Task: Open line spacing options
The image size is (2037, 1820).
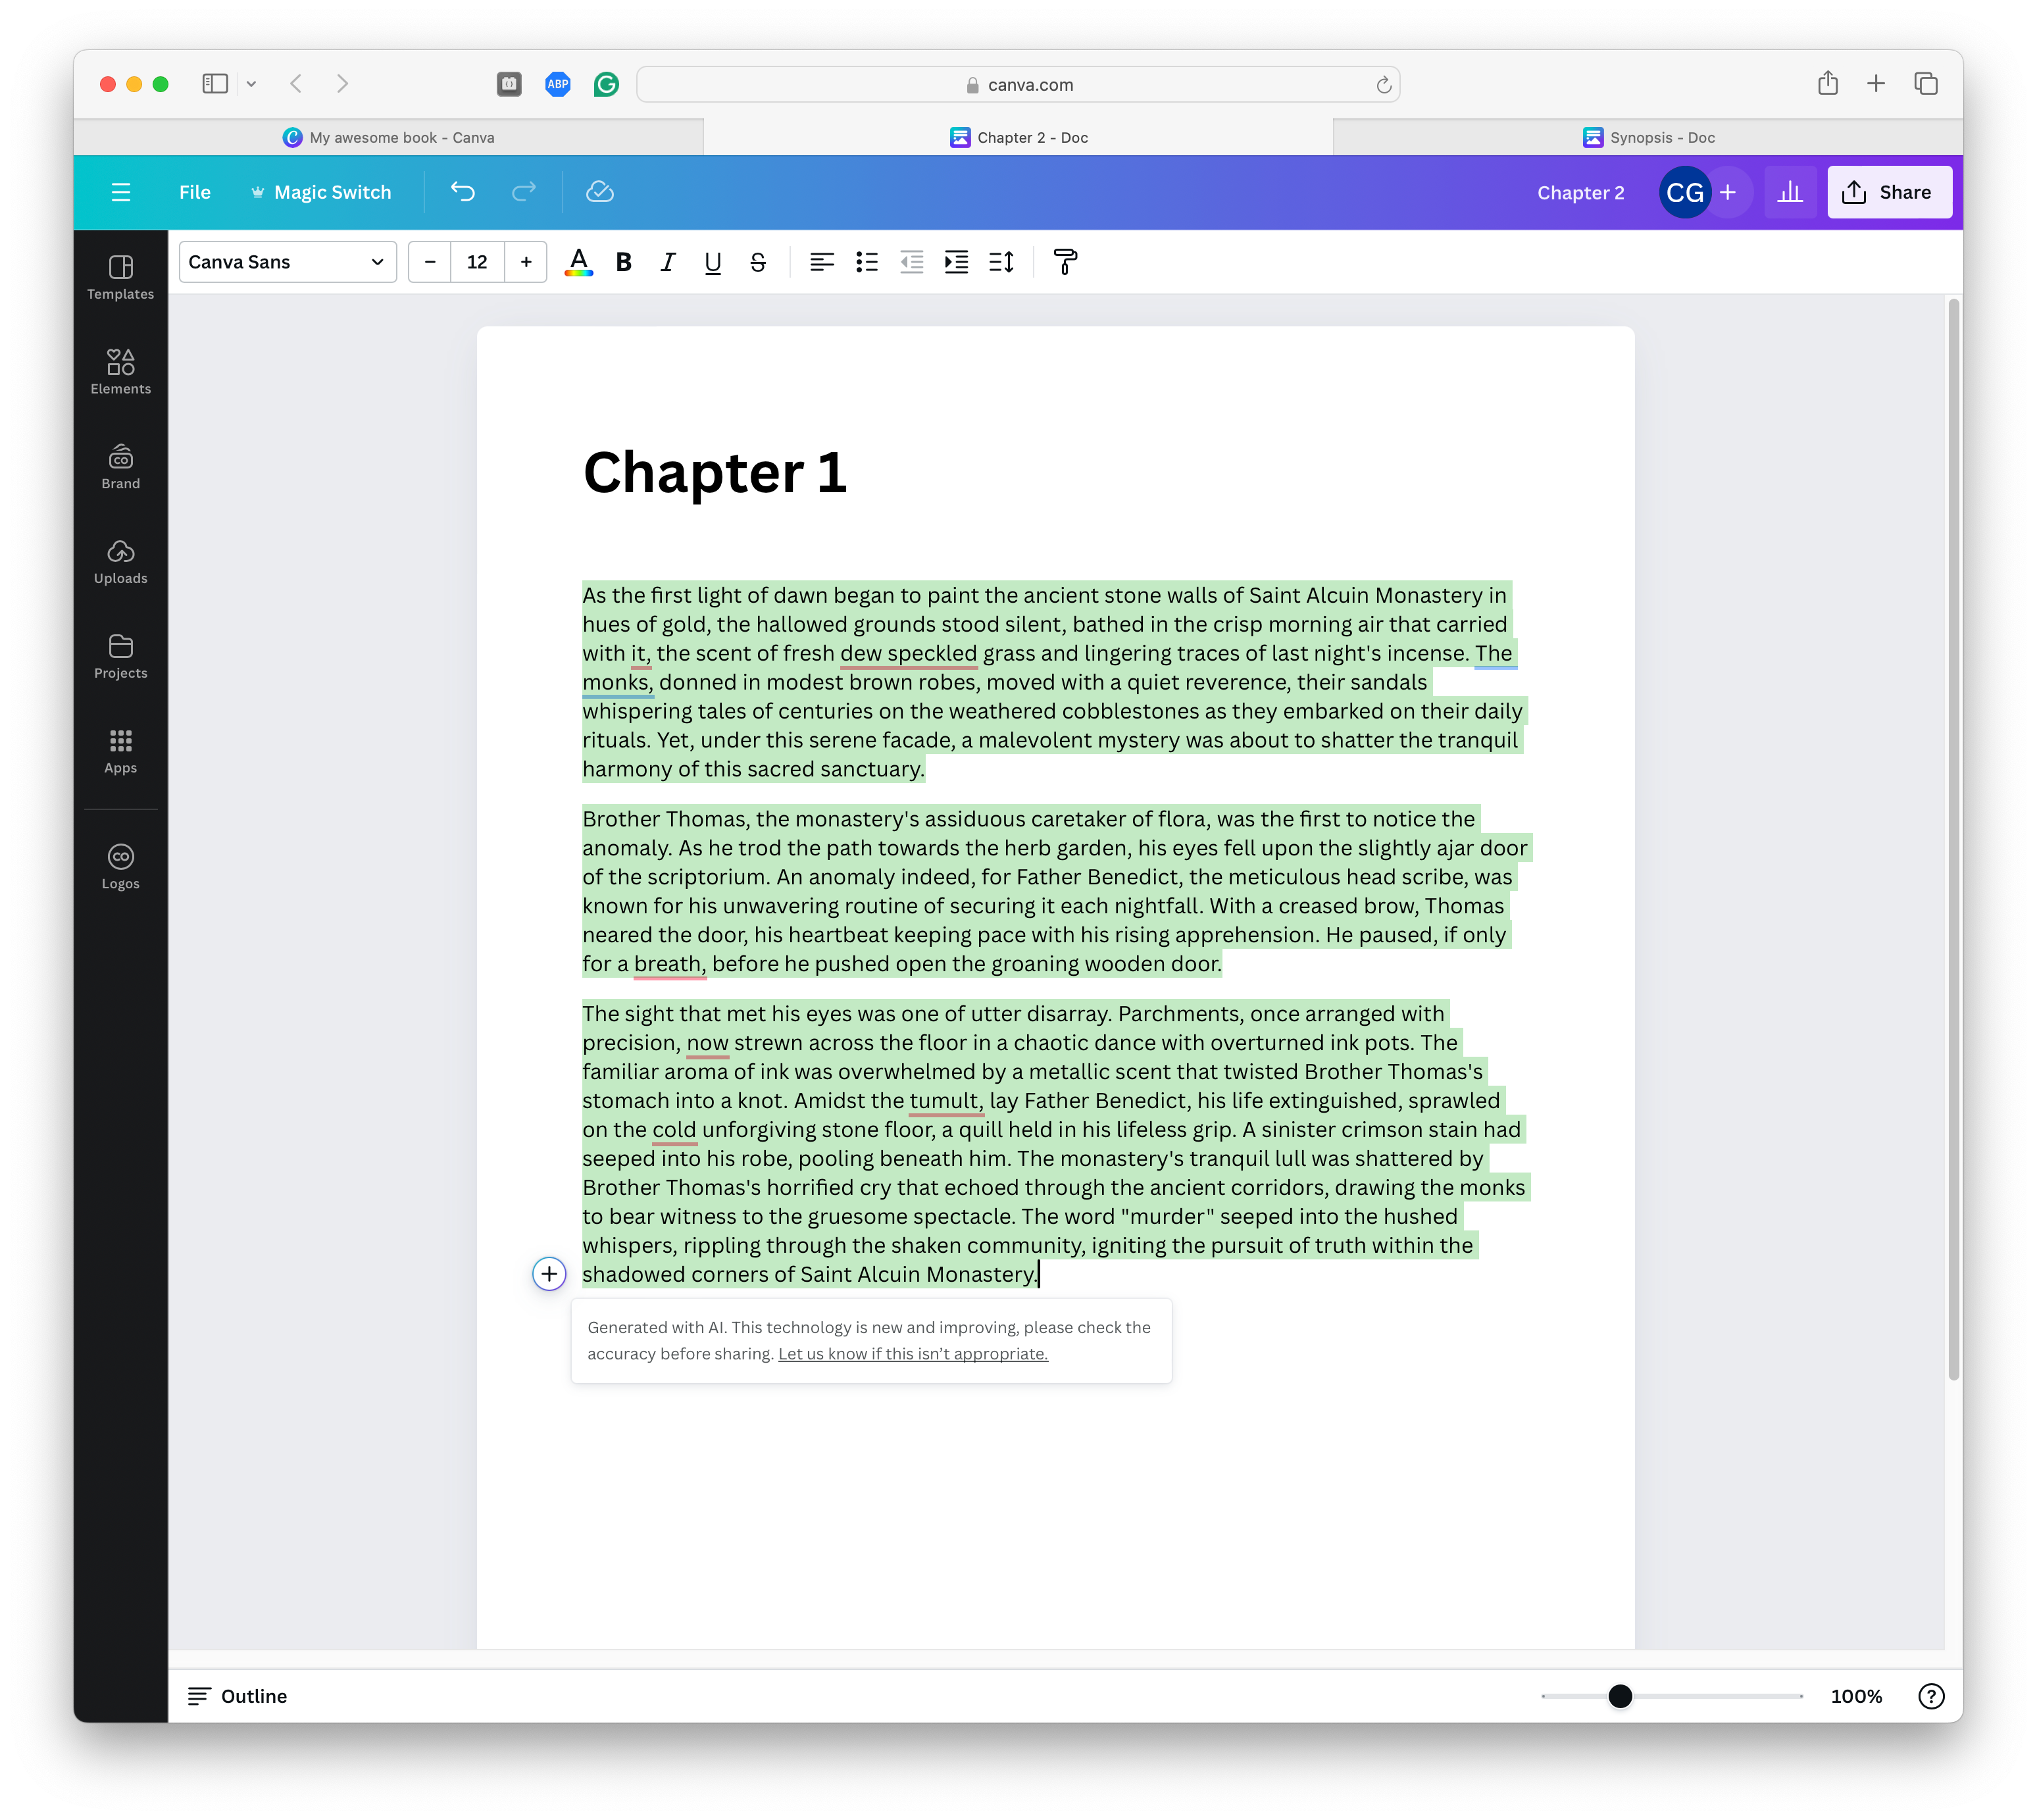Action: coord(1001,262)
